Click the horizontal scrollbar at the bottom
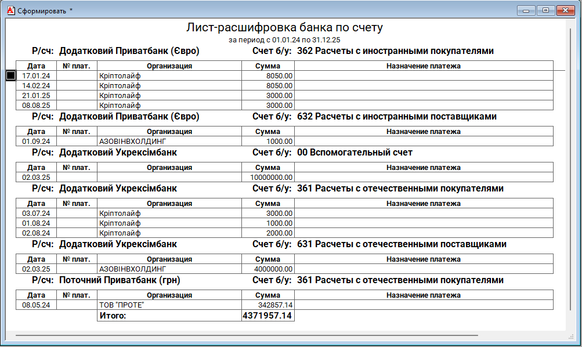Viewport: 582px width, 347px height. coord(244,335)
